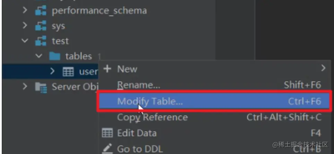Click the plus icon beside New
The image size is (334, 154).
pos(108,69)
